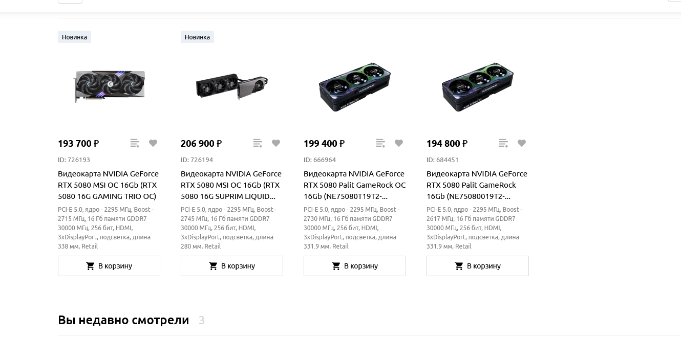View Palit GameRock OC product image
This screenshot has width=681, height=337.
355,87
